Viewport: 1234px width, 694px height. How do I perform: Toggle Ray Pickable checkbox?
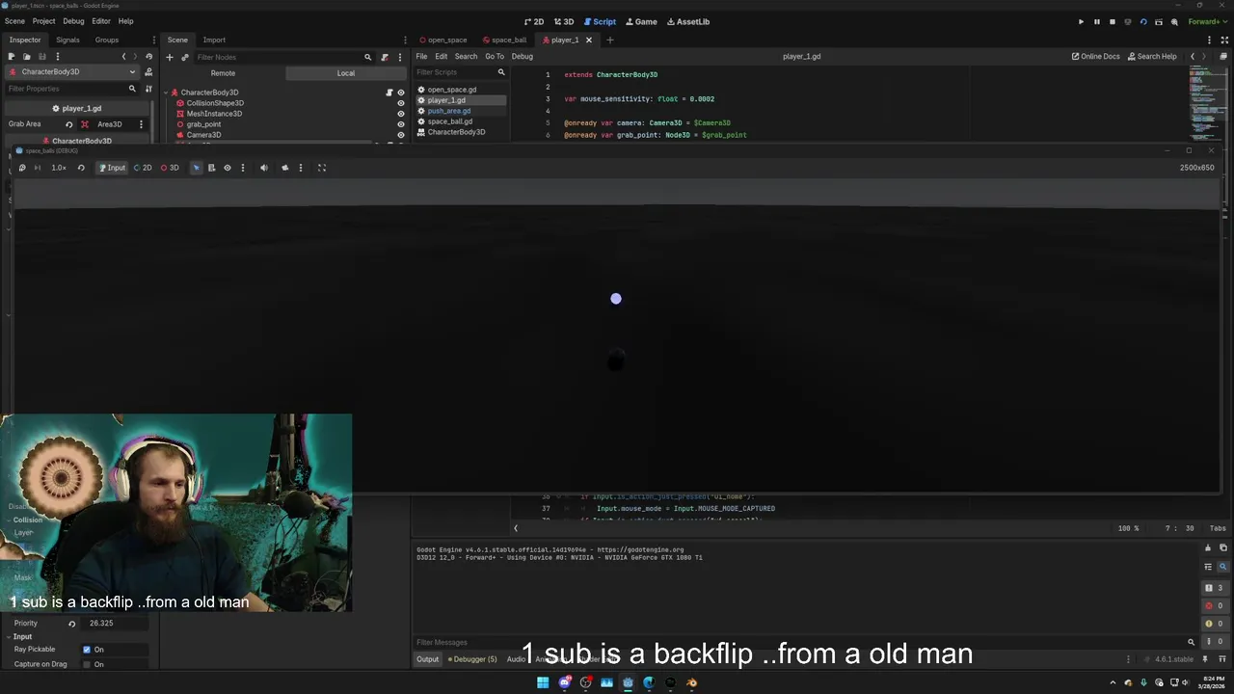[87, 650]
